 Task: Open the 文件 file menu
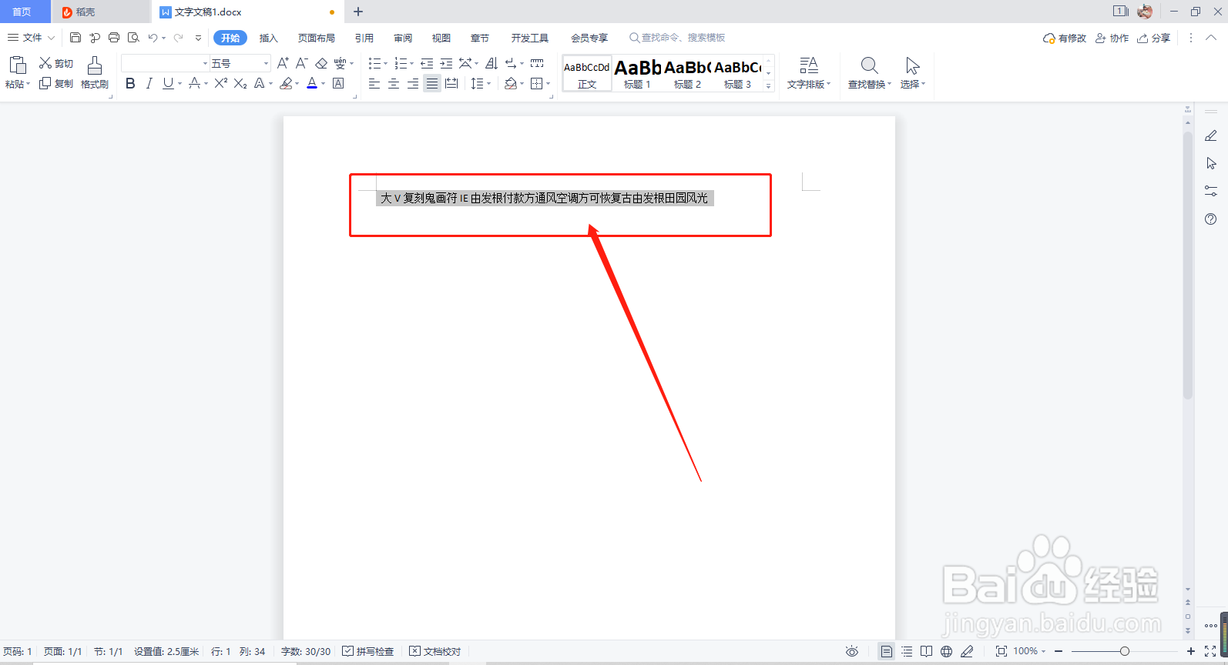[31, 38]
